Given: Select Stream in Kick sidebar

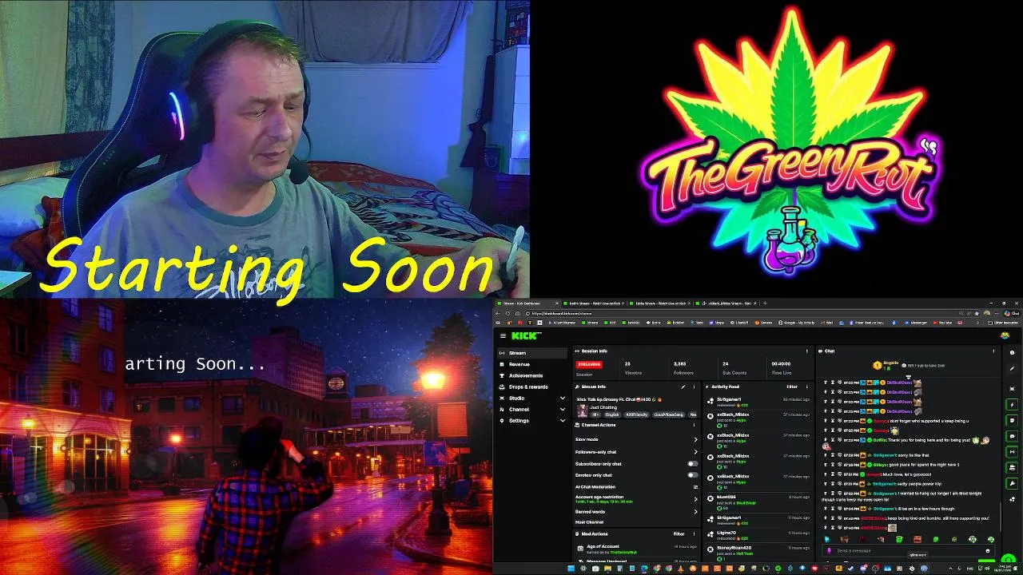Looking at the screenshot, I should 531,353.
